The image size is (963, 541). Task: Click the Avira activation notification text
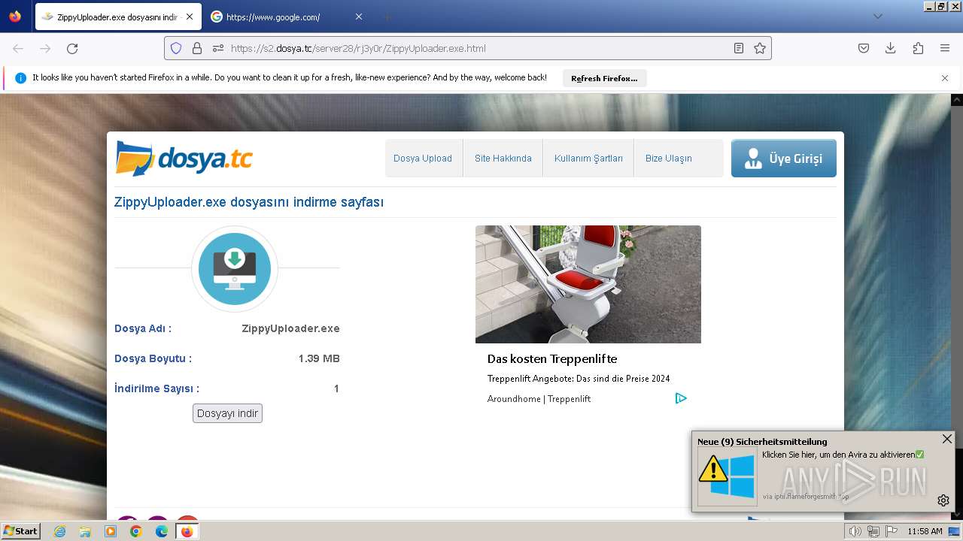click(x=843, y=455)
